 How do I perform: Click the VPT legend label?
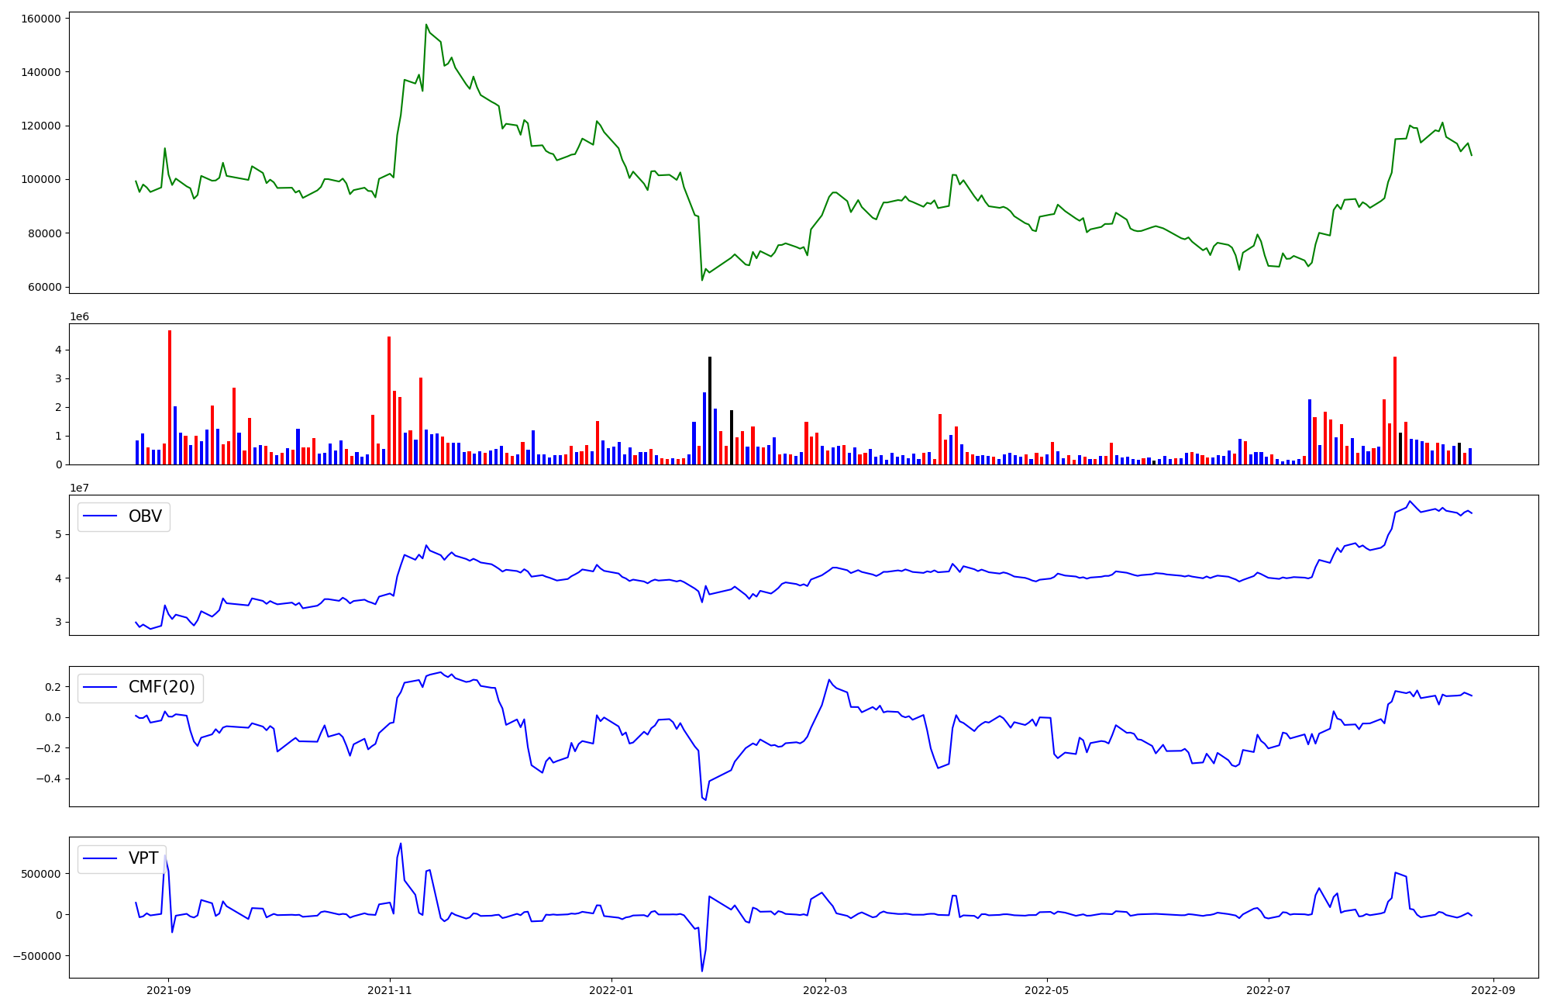pos(143,858)
